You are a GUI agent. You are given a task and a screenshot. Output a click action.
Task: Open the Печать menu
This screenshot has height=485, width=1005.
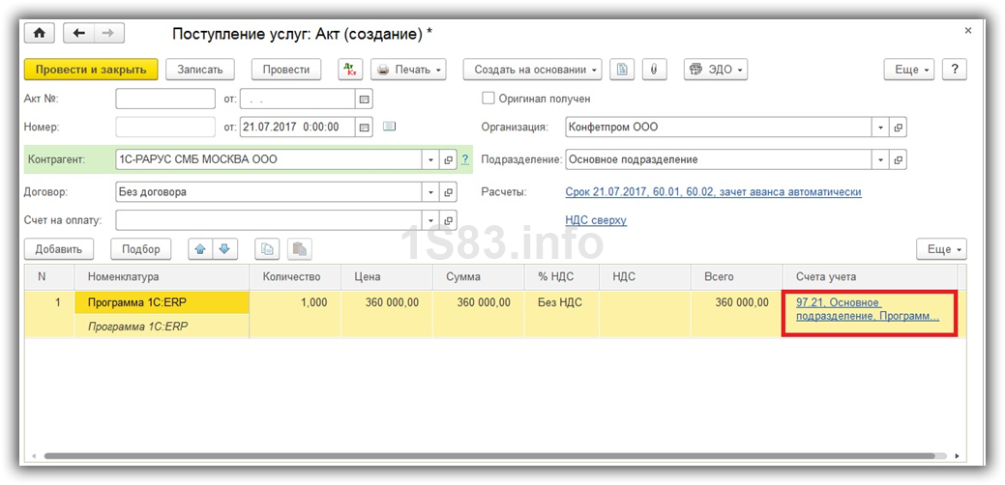click(409, 70)
